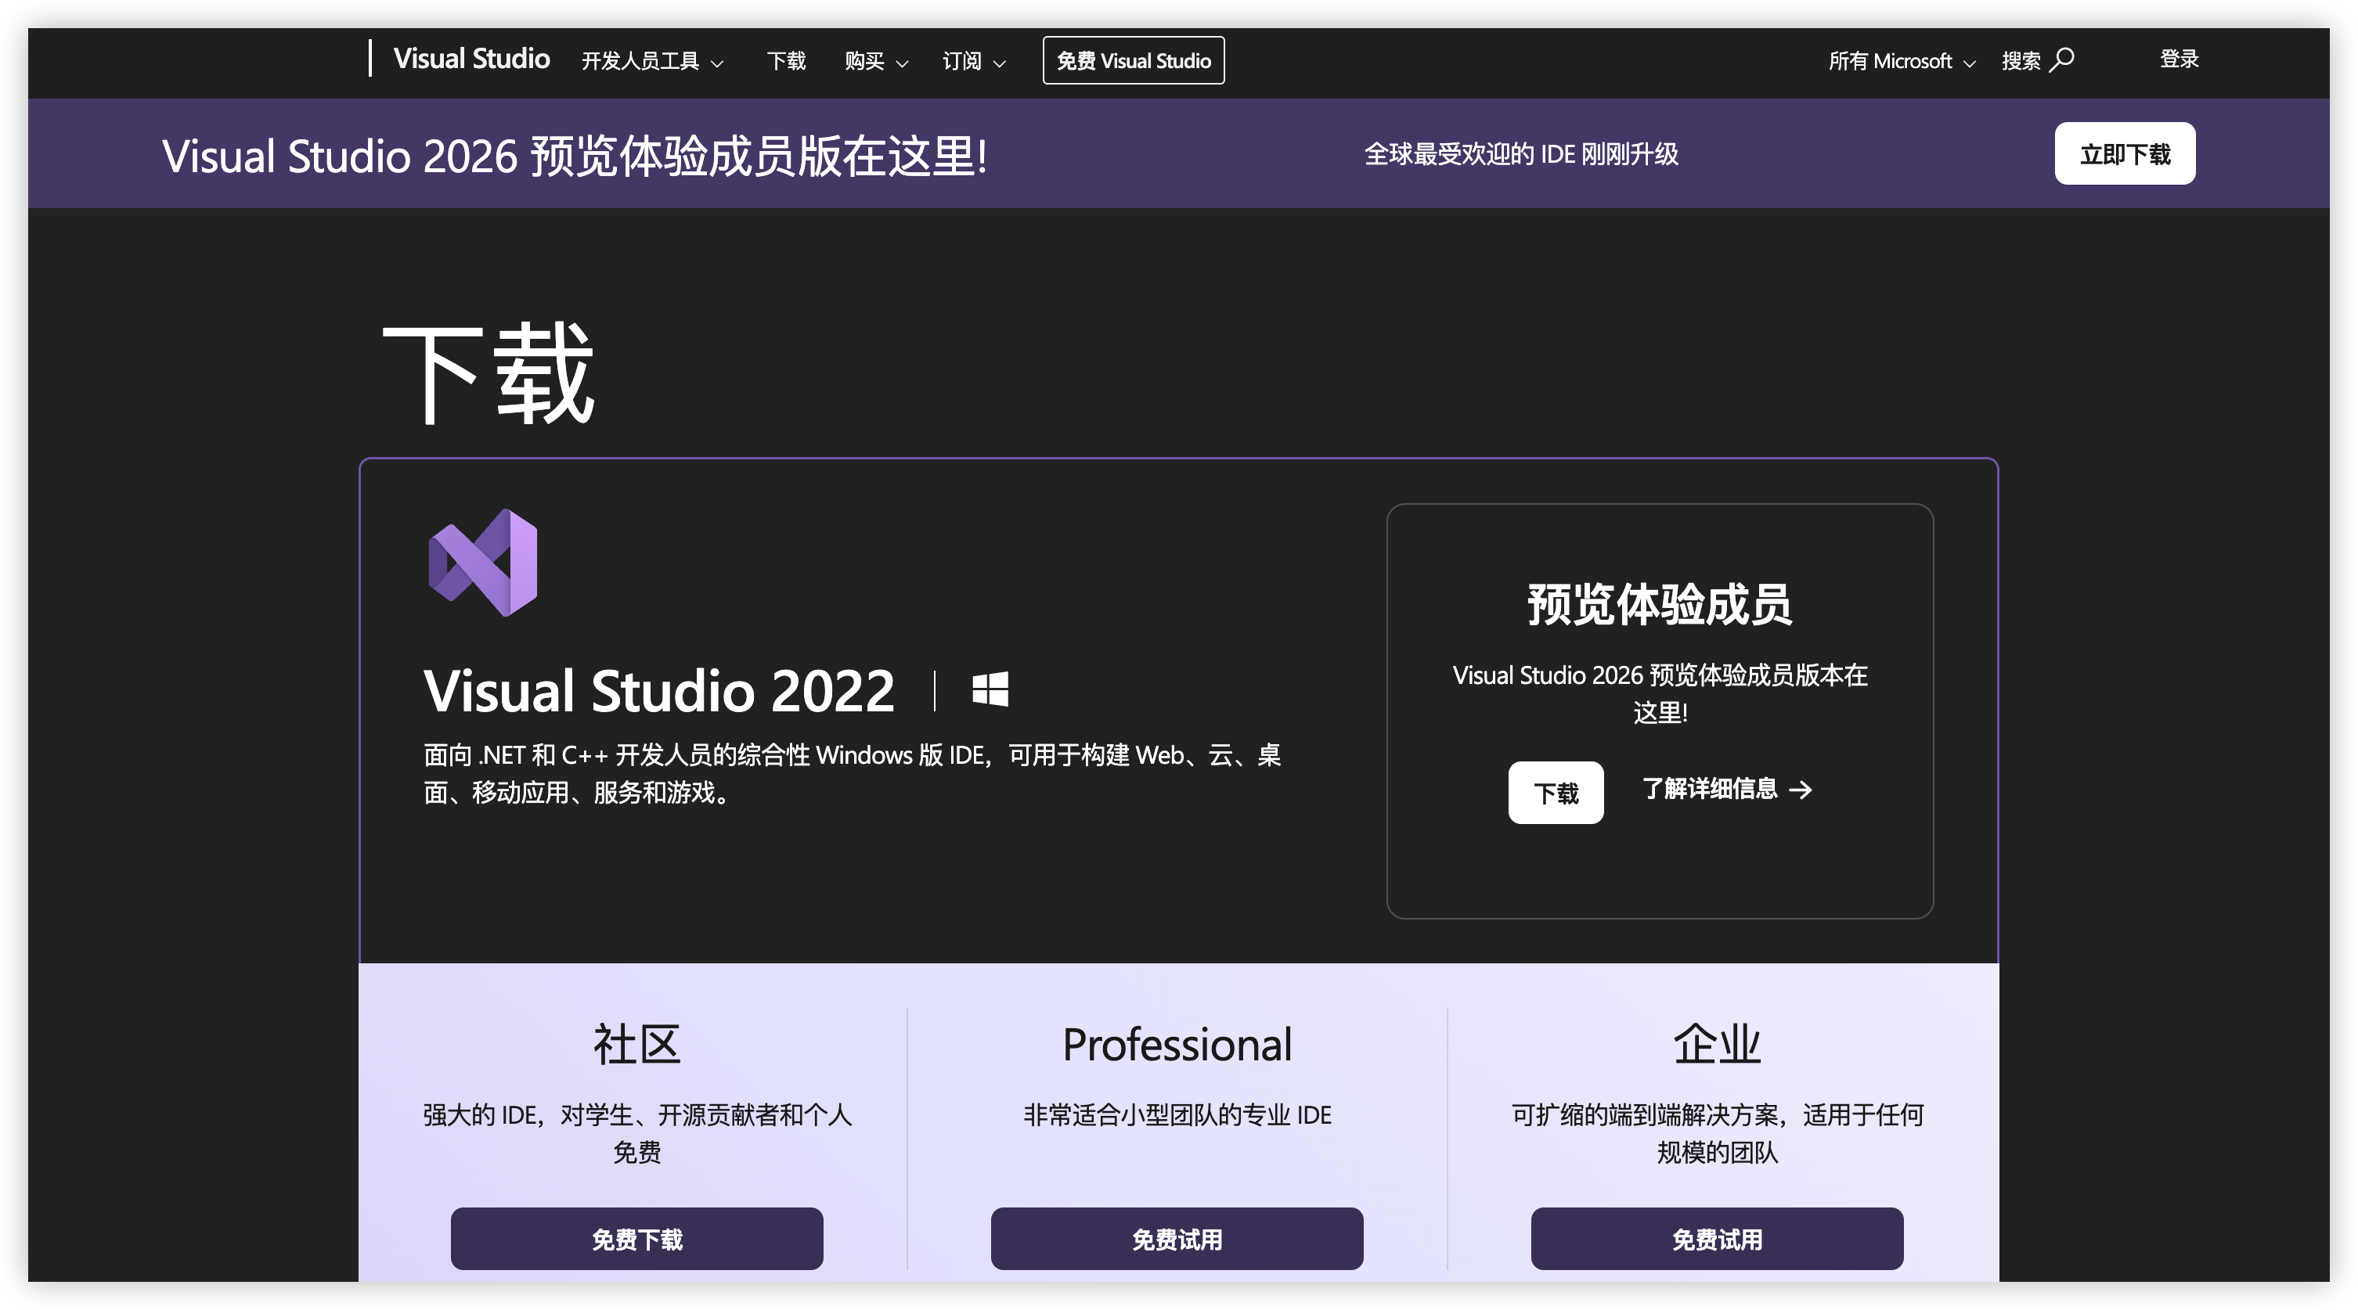Screen dimensions: 2358x1310
Task: Click the search magnifier icon in header
Action: coord(2062,59)
